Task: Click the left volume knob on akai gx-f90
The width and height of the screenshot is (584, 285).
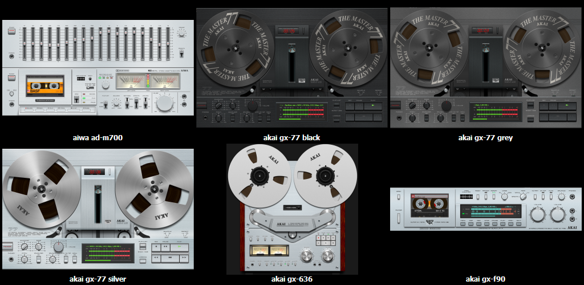Action: coord(538,215)
